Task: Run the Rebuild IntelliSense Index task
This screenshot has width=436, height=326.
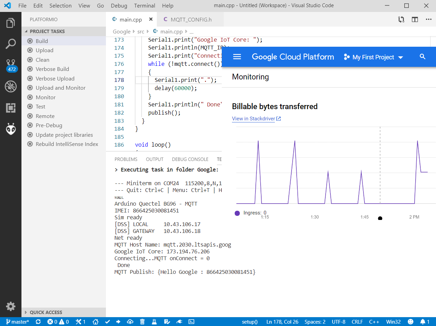Action: tap(64, 144)
